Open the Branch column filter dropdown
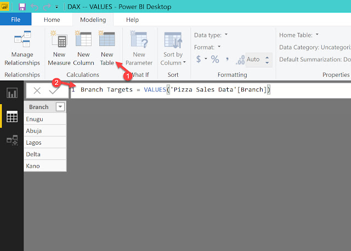Viewport: 351px width, 251px height. point(60,107)
